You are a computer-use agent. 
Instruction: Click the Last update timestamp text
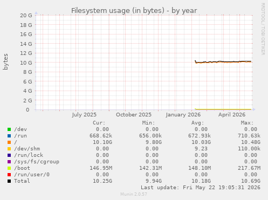201,188
